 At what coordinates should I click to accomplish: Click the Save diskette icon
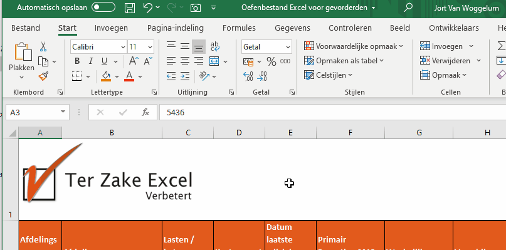130,8
